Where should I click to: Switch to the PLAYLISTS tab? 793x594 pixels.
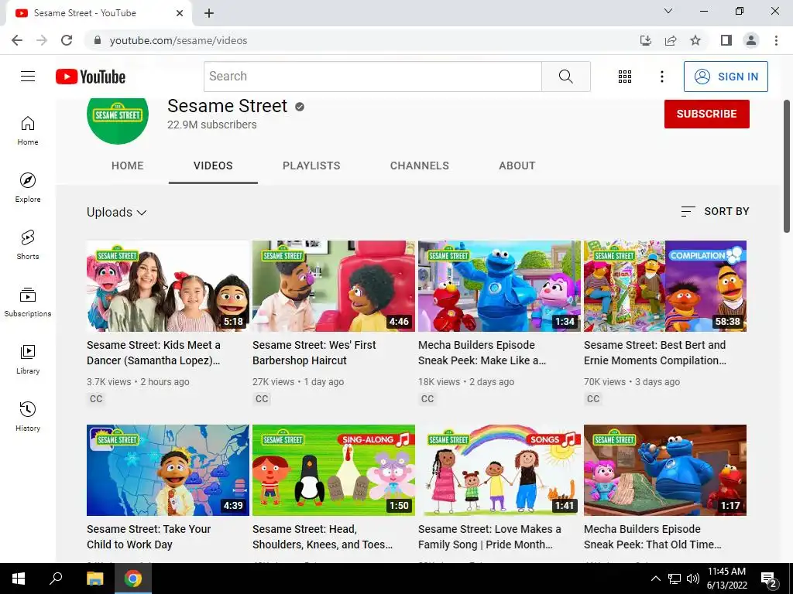coord(311,166)
